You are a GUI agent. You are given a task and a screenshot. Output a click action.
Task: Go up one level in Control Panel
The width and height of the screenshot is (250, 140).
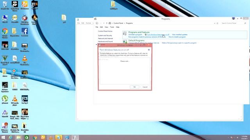107,23
